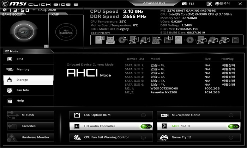Open the Fan Info section
Screen dimensions: 247x148
(x=28, y=90)
